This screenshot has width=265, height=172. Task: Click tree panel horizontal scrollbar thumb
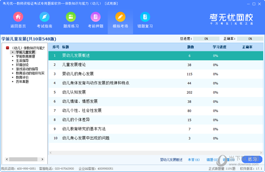(x=23, y=159)
